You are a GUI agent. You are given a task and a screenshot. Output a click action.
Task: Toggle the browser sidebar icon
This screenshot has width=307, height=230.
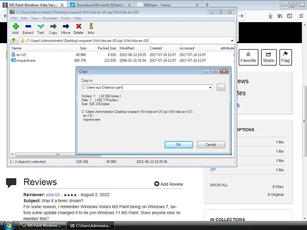[290, 16]
